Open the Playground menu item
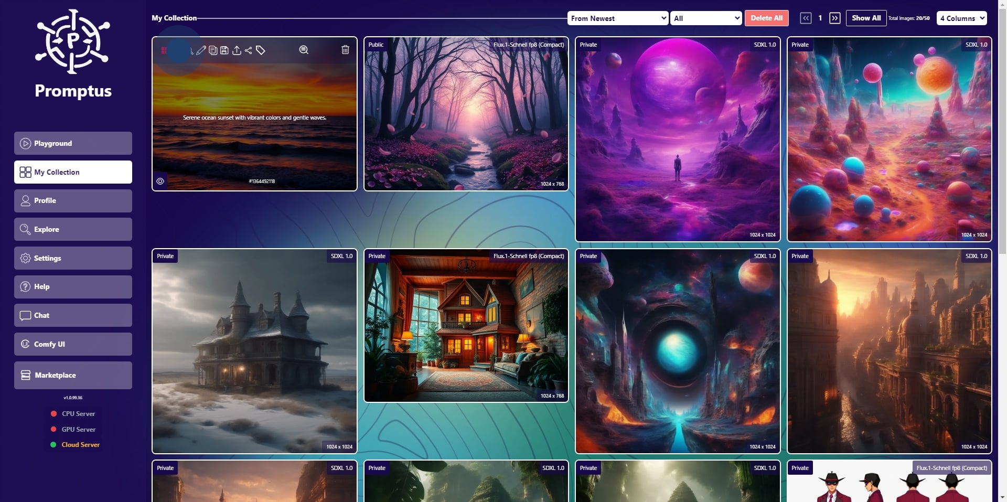 tap(73, 143)
